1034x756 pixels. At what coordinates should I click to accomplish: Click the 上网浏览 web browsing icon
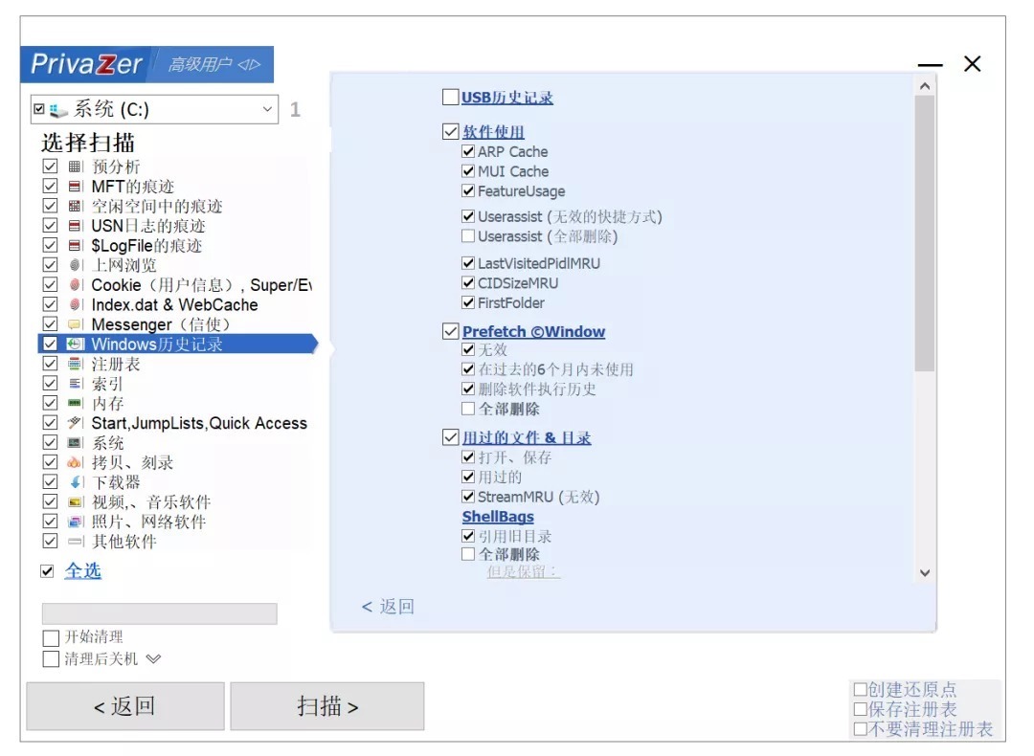pyautogui.click(x=76, y=265)
